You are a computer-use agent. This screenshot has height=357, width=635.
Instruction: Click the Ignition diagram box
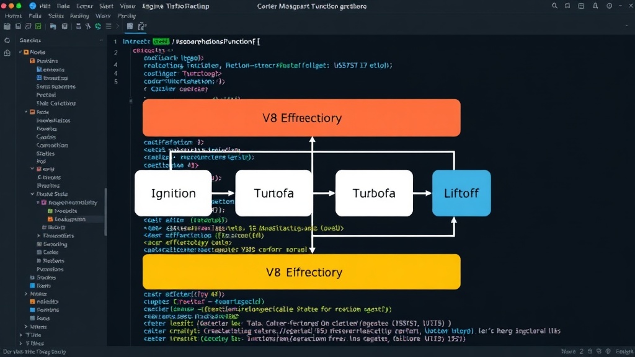(x=174, y=193)
